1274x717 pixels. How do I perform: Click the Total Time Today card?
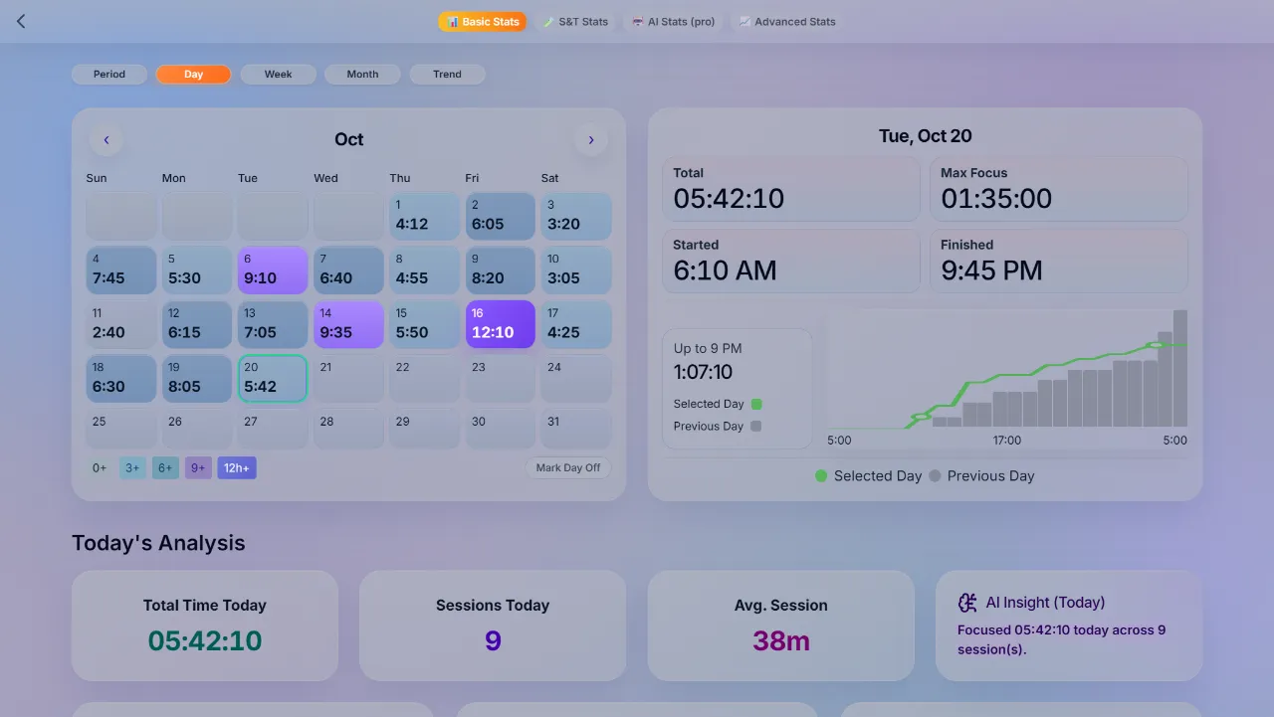click(205, 626)
